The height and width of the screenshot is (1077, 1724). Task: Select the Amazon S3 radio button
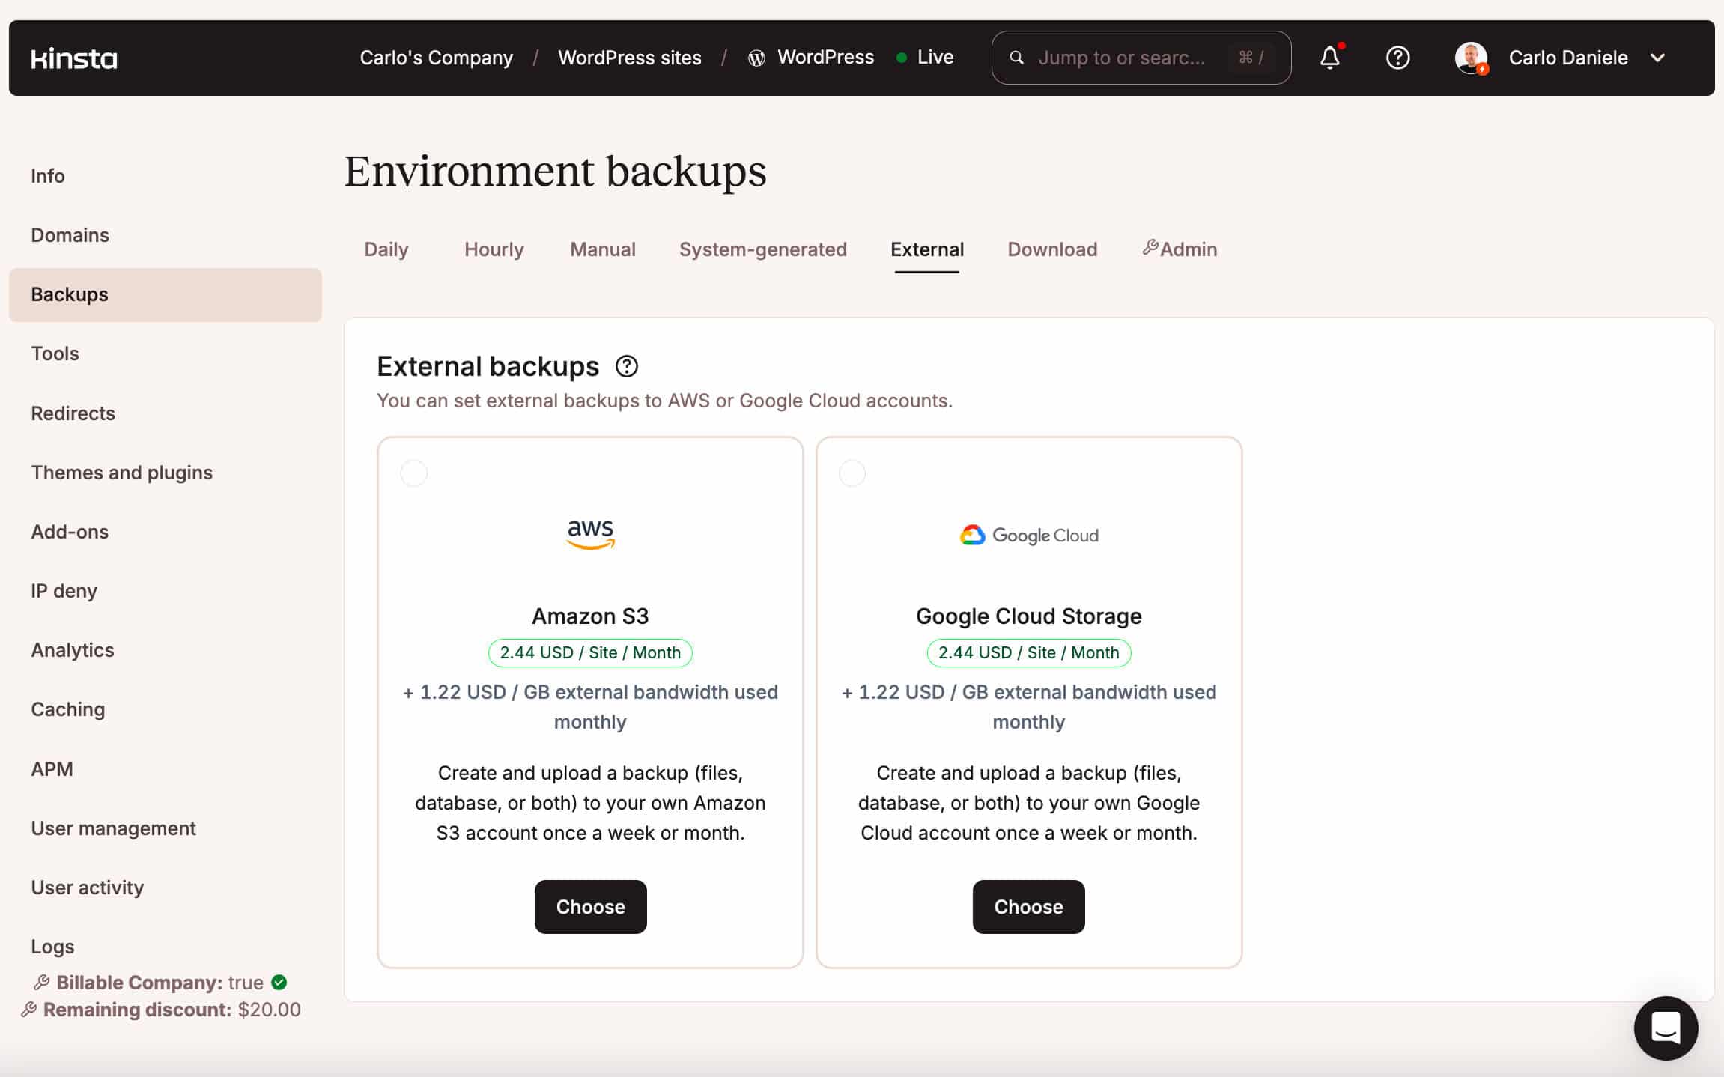click(413, 472)
